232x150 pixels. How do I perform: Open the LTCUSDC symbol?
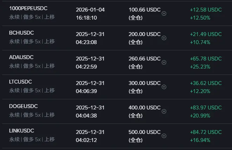(x=20, y=82)
